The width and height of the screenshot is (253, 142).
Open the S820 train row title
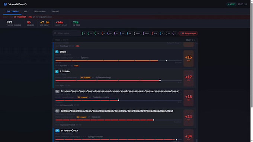[x=63, y=52]
